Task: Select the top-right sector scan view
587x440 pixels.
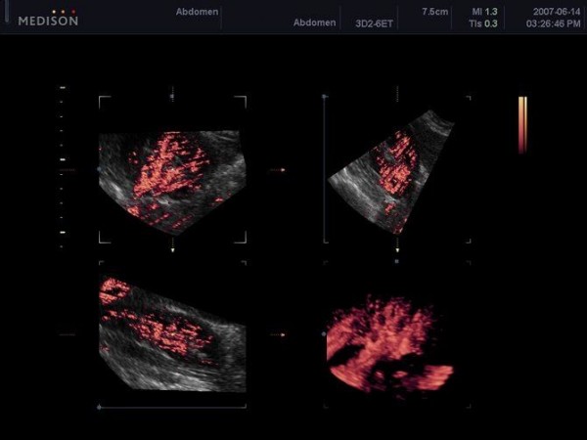Action: coord(390,172)
